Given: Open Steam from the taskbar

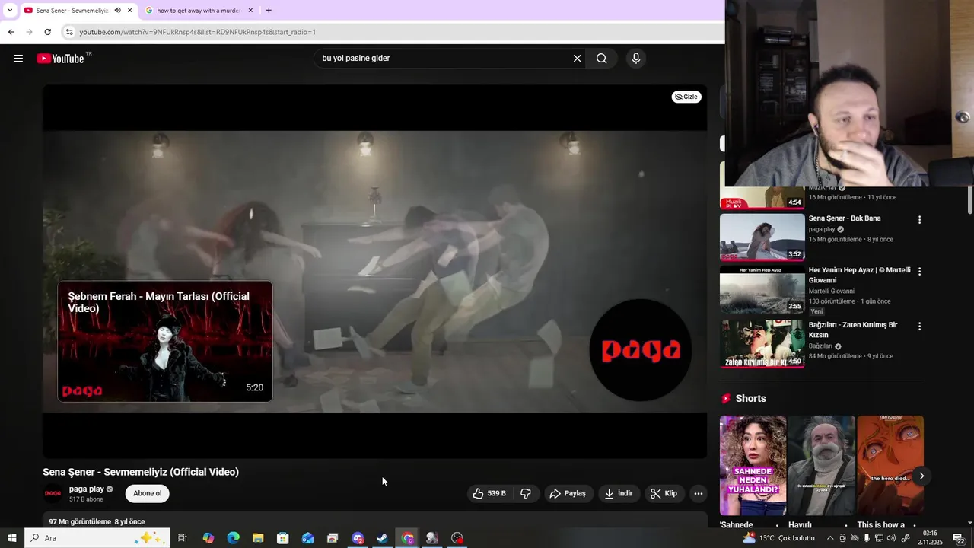Looking at the screenshot, I should point(383,538).
